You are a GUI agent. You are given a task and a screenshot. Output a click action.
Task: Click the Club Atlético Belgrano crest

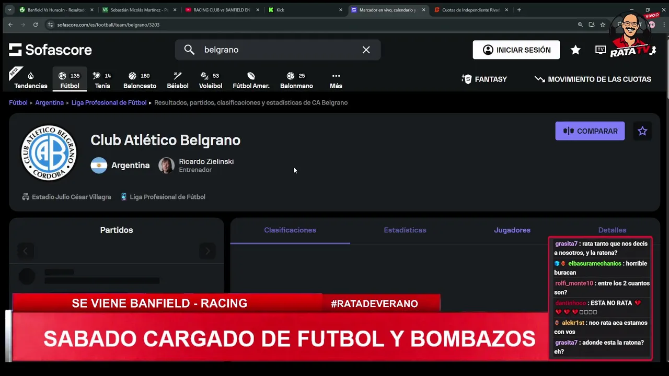(49, 153)
